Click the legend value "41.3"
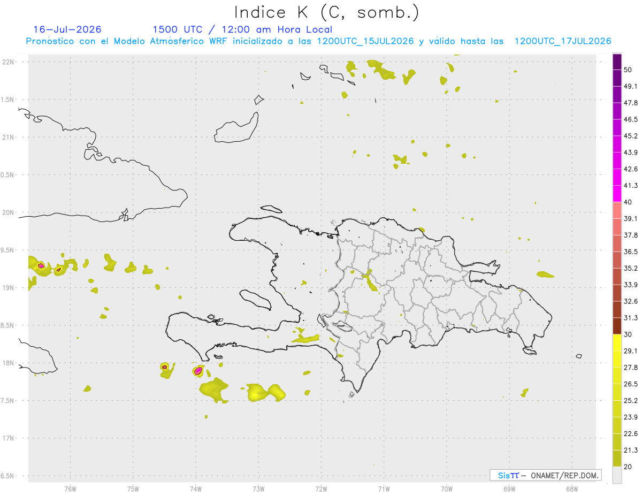 click(631, 186)
